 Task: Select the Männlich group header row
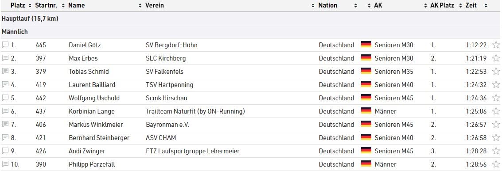[251, 32]
